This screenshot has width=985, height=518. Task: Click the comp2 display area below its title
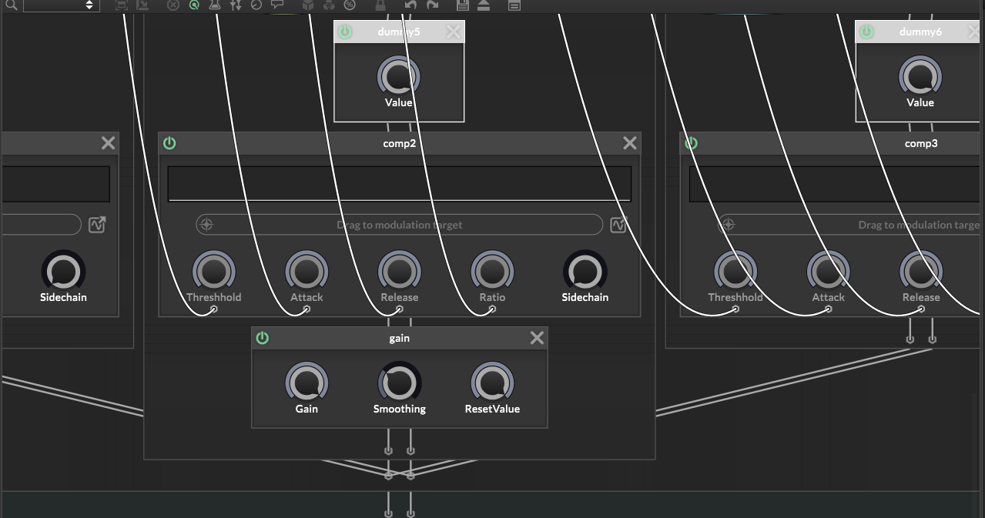click(x=399, y=184)
